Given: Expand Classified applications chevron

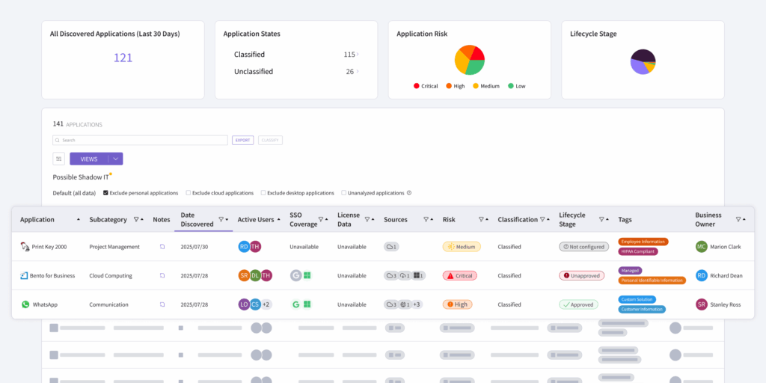Looking at the screenshot, I should 358,54.
